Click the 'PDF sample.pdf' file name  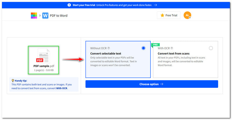coord(44,66)
